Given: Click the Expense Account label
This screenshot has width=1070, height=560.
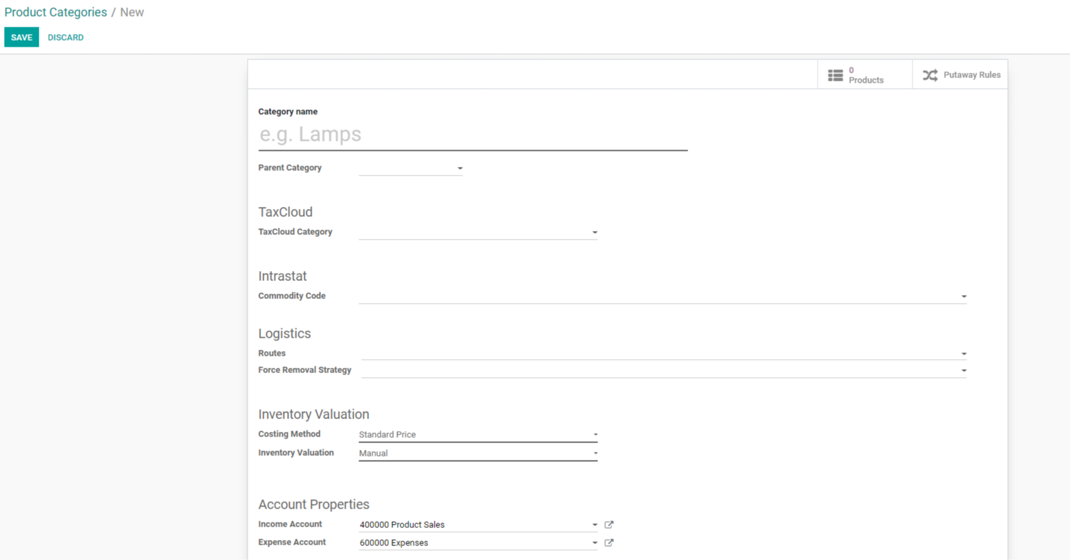Looking at the screenshot, I should [292, 542].
